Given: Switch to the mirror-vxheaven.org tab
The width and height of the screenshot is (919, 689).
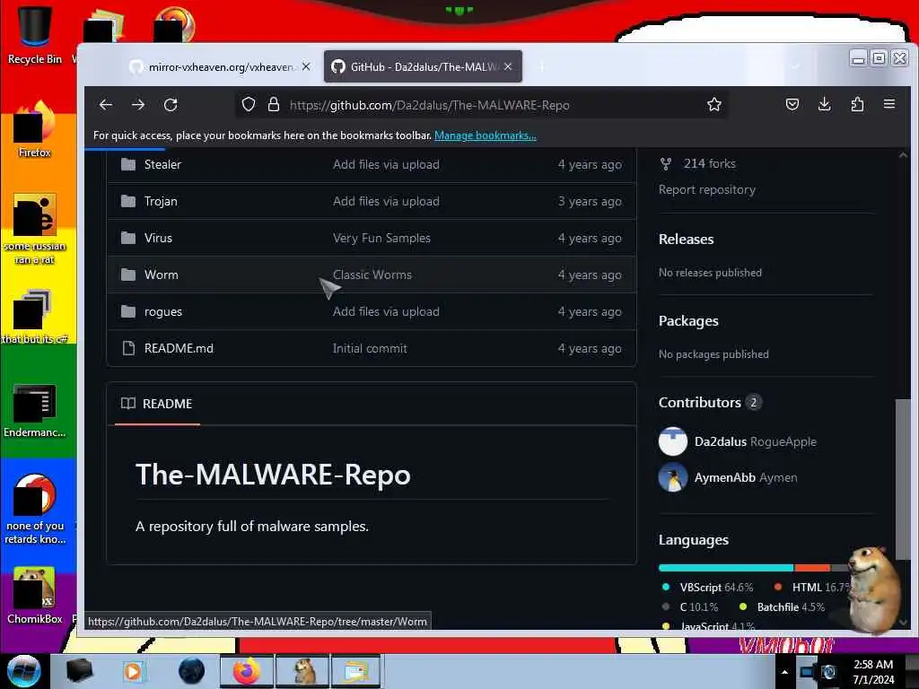Looking at the screenshot, I should click(221, 66).
